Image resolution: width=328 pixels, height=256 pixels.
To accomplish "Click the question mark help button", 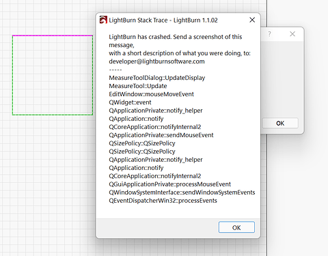I will pyautogui.click(x=270, y=34).
